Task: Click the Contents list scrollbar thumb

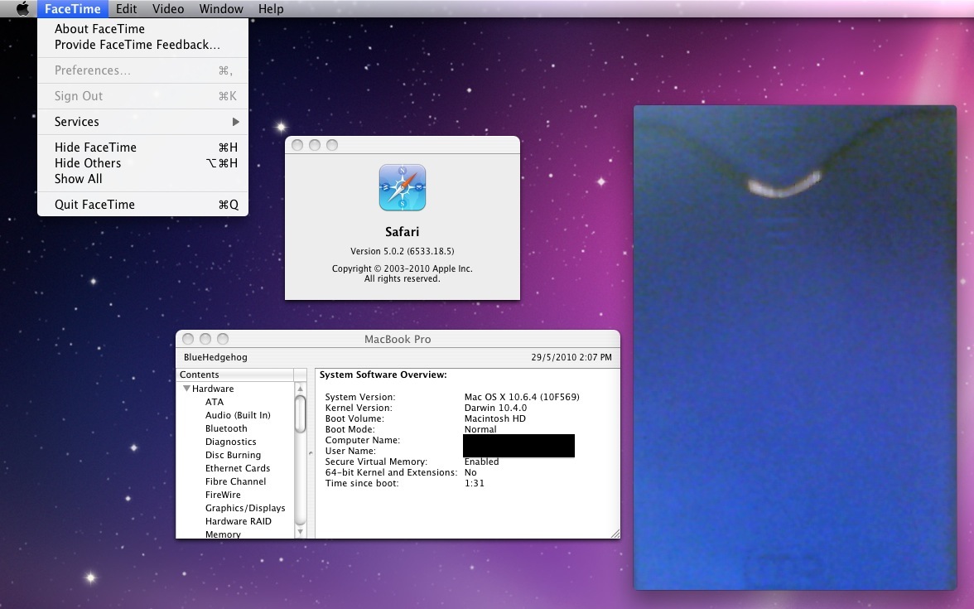Action: tap(300, 414)
